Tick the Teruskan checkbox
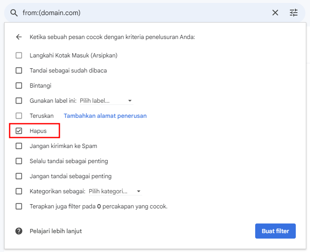 click(x=19, y=116)
